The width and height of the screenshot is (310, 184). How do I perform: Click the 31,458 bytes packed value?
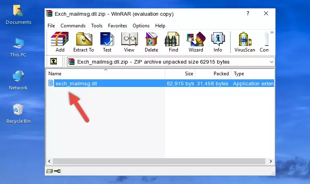[x=212, y=83]
